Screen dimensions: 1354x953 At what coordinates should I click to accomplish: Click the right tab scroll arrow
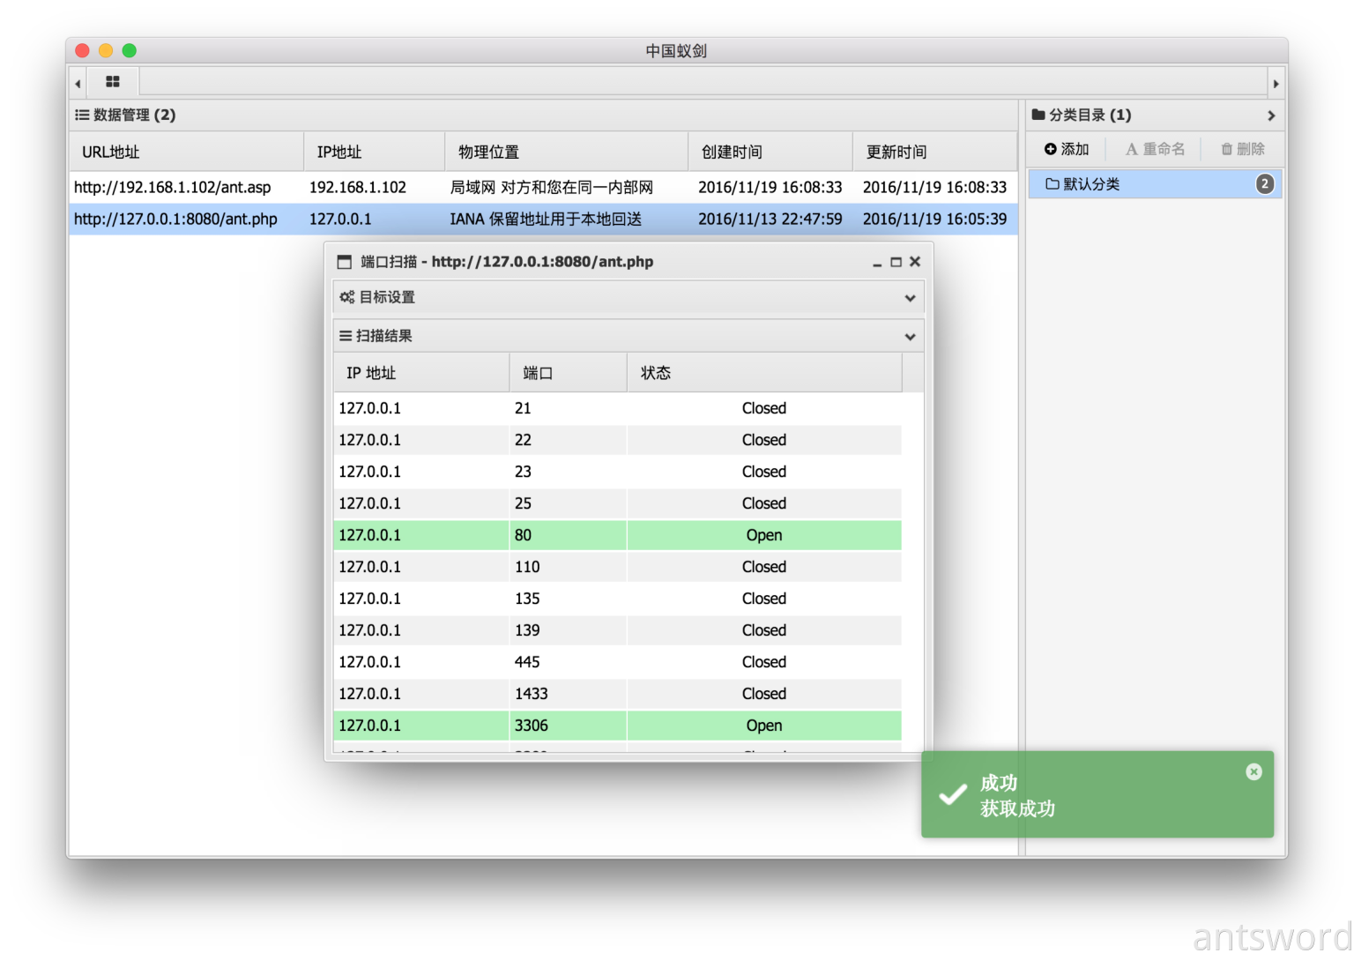point(1276,84)
